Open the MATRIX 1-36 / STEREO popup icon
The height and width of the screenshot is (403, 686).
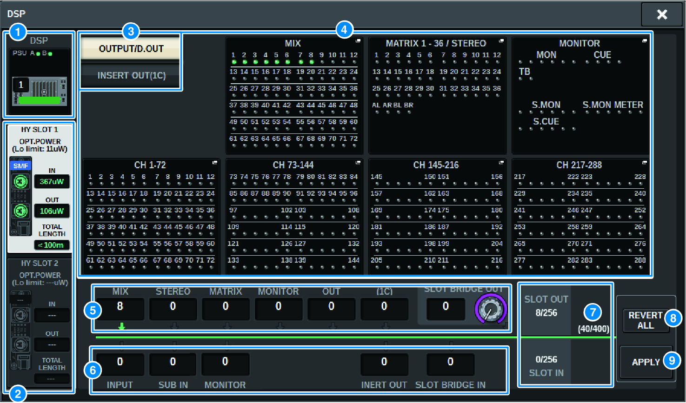(501, 41)
